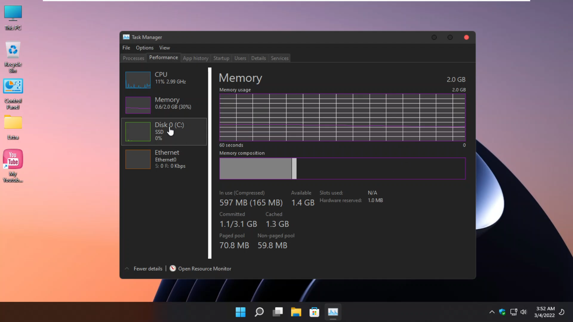
Task: Open Resource Monitor link
Action: coord(205,269)
